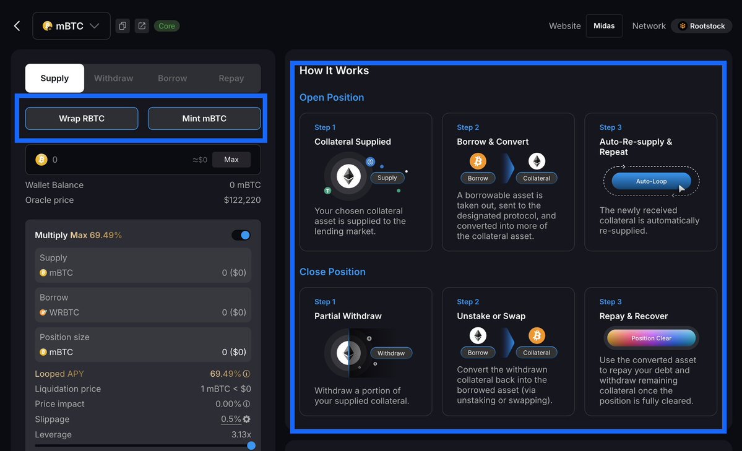
Task: Open the Website link in the header
Action: coord(564,25)
